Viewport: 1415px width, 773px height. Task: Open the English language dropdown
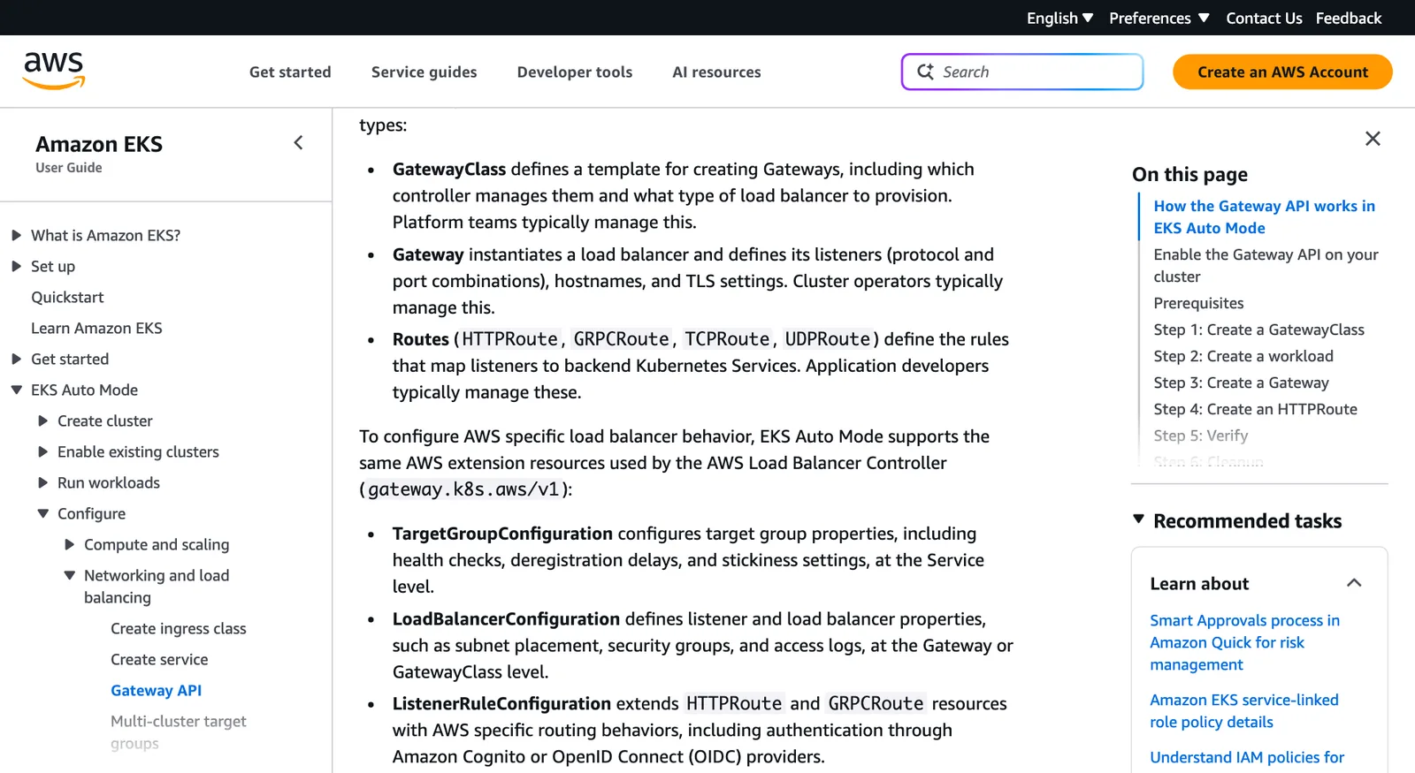[1059, 18]
